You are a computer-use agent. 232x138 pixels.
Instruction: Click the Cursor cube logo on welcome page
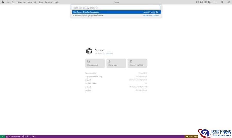pos(89,51)
